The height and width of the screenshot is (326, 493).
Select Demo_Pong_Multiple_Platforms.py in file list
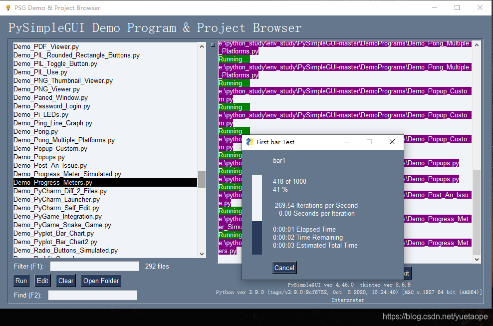tap(105, 140)
